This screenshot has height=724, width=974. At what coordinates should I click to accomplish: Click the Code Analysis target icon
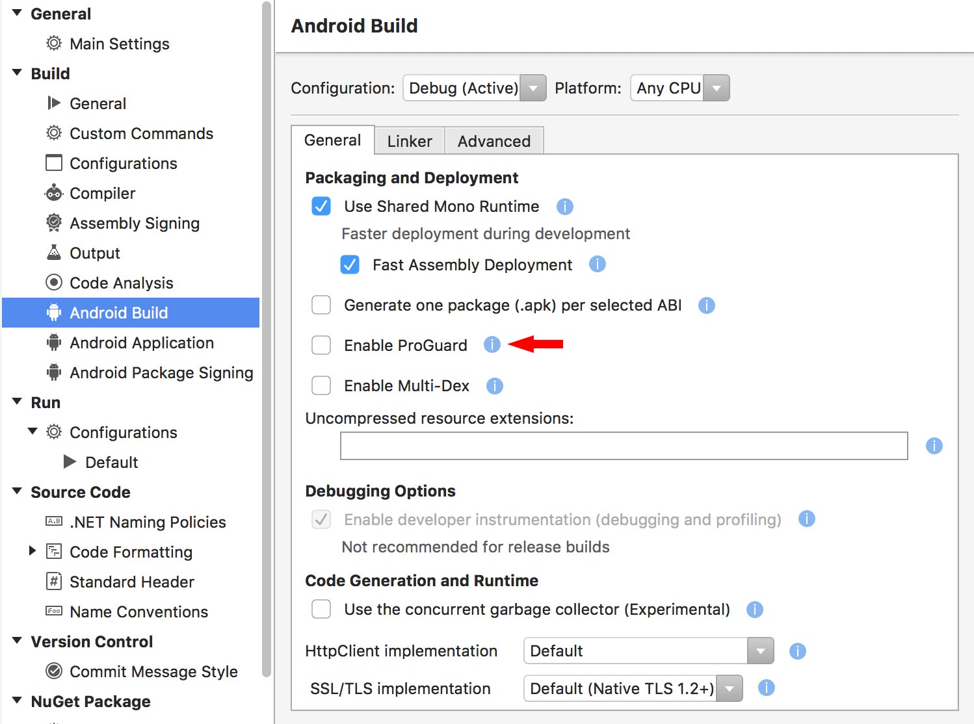point(54,283)
